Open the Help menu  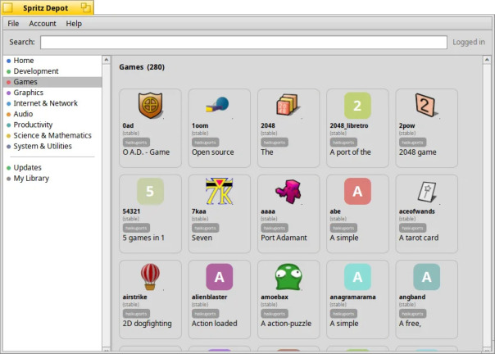(74, 24)
